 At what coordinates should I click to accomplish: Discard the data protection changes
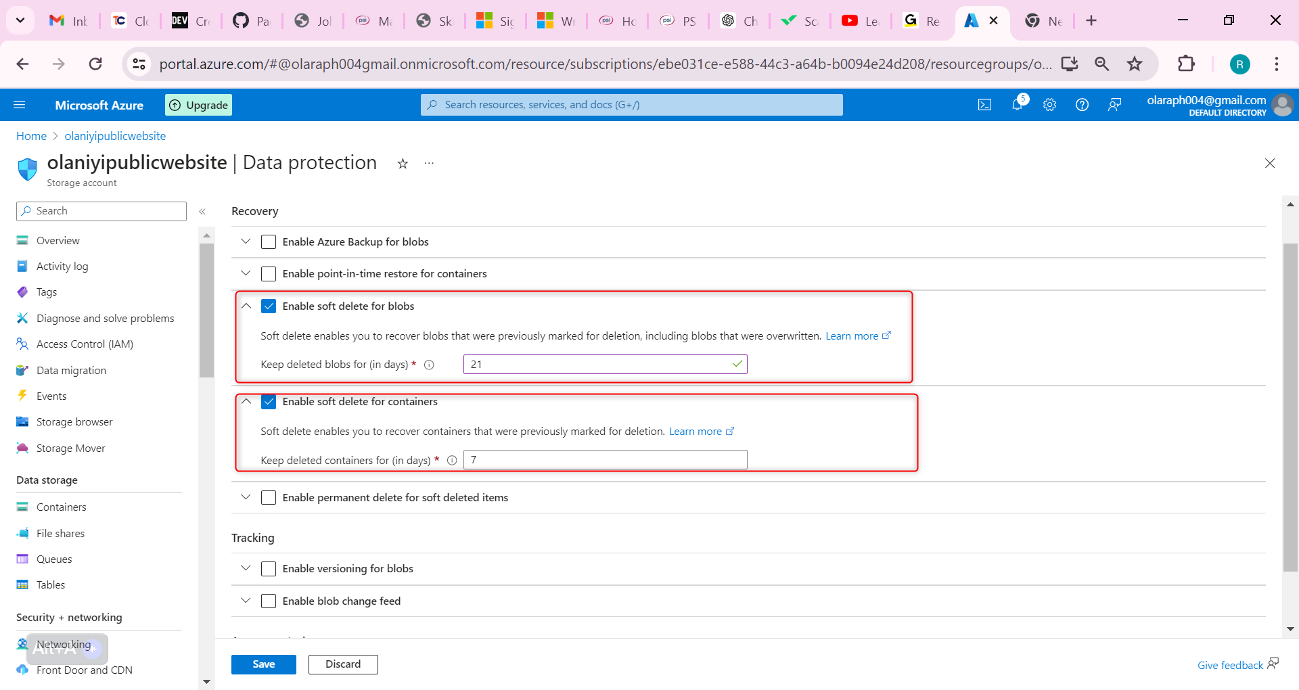coord(343,664)
